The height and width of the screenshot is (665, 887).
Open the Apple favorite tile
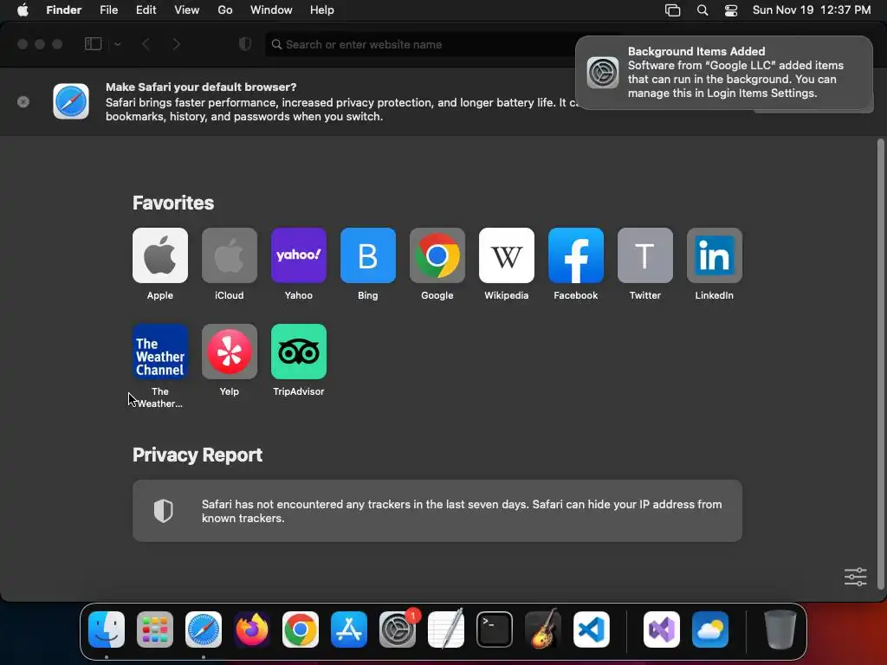click(x=160, y=255)
